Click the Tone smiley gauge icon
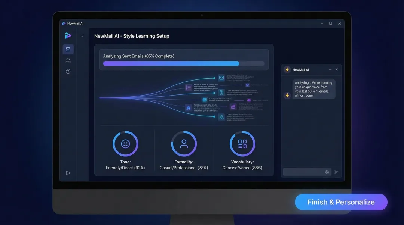Viewport: 404px width, 225px height. [125, 143]
